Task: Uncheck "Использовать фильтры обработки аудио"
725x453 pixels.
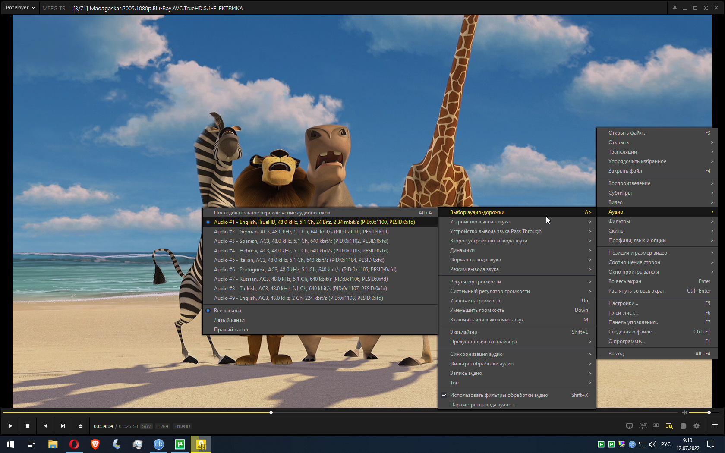Action: point(498,395)
